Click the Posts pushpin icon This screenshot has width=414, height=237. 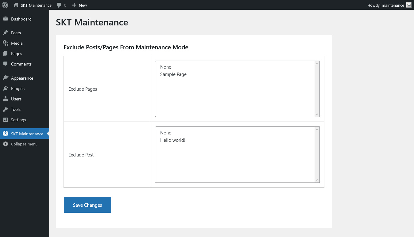point(6,33)
